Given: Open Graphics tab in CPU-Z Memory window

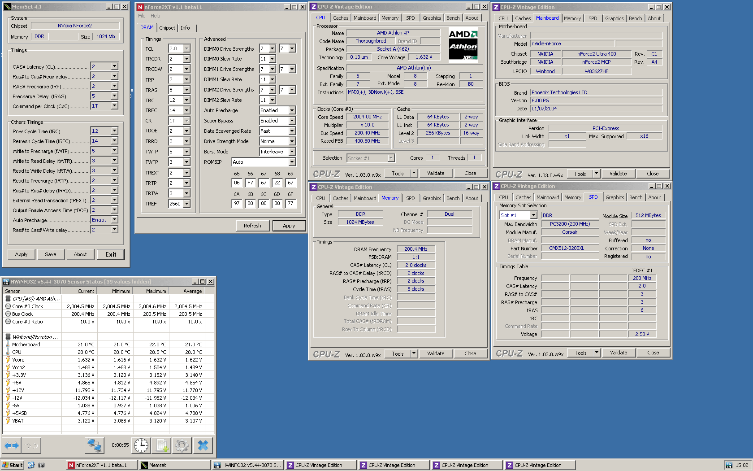Looking at the screenshot, I should pos(432,198).
